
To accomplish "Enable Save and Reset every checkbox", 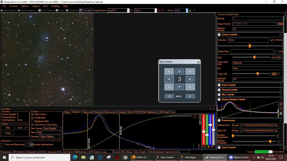I will click(3, 144).
